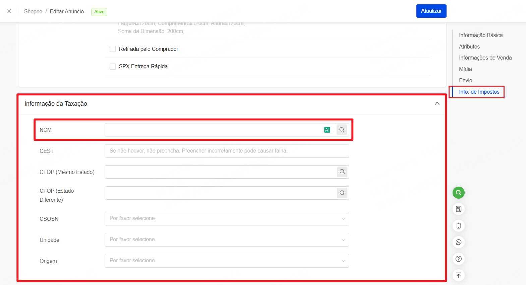This screenshot has width=526, height=285.
Task: Click the back-to-top arrow icon
Action: pyautogui.click(x=458, y=275)
